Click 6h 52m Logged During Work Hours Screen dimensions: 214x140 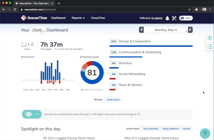[69, 138]
